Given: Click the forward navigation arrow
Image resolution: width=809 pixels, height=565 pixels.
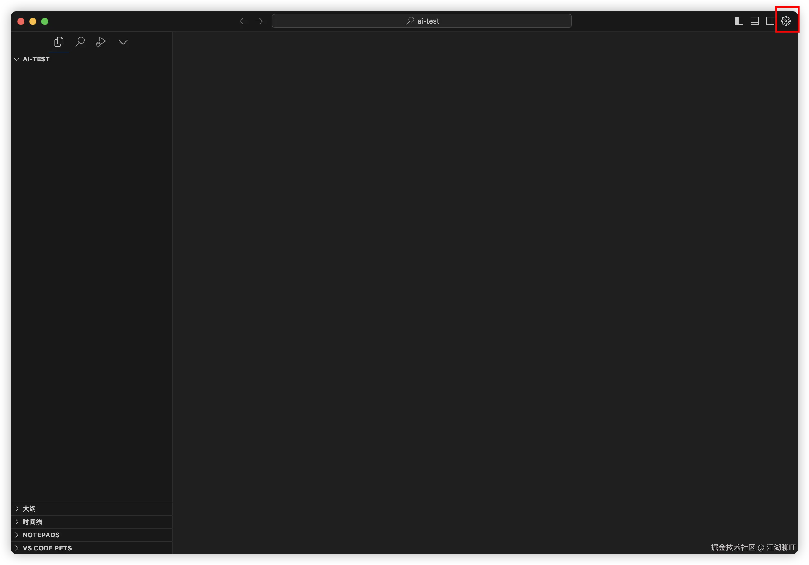Looking at the screenshot, I should [259, 21].
